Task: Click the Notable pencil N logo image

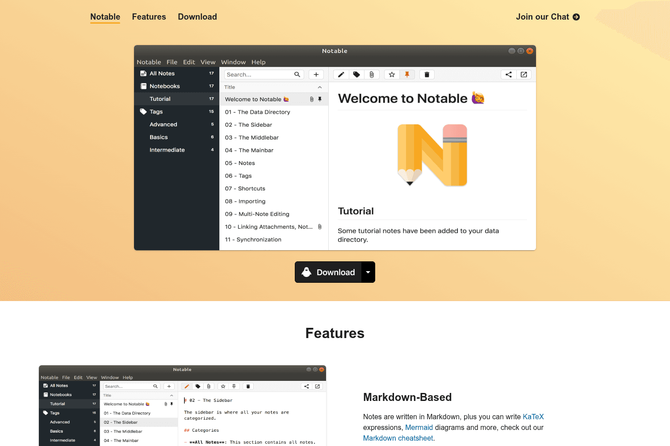Action: coord(432,155)
